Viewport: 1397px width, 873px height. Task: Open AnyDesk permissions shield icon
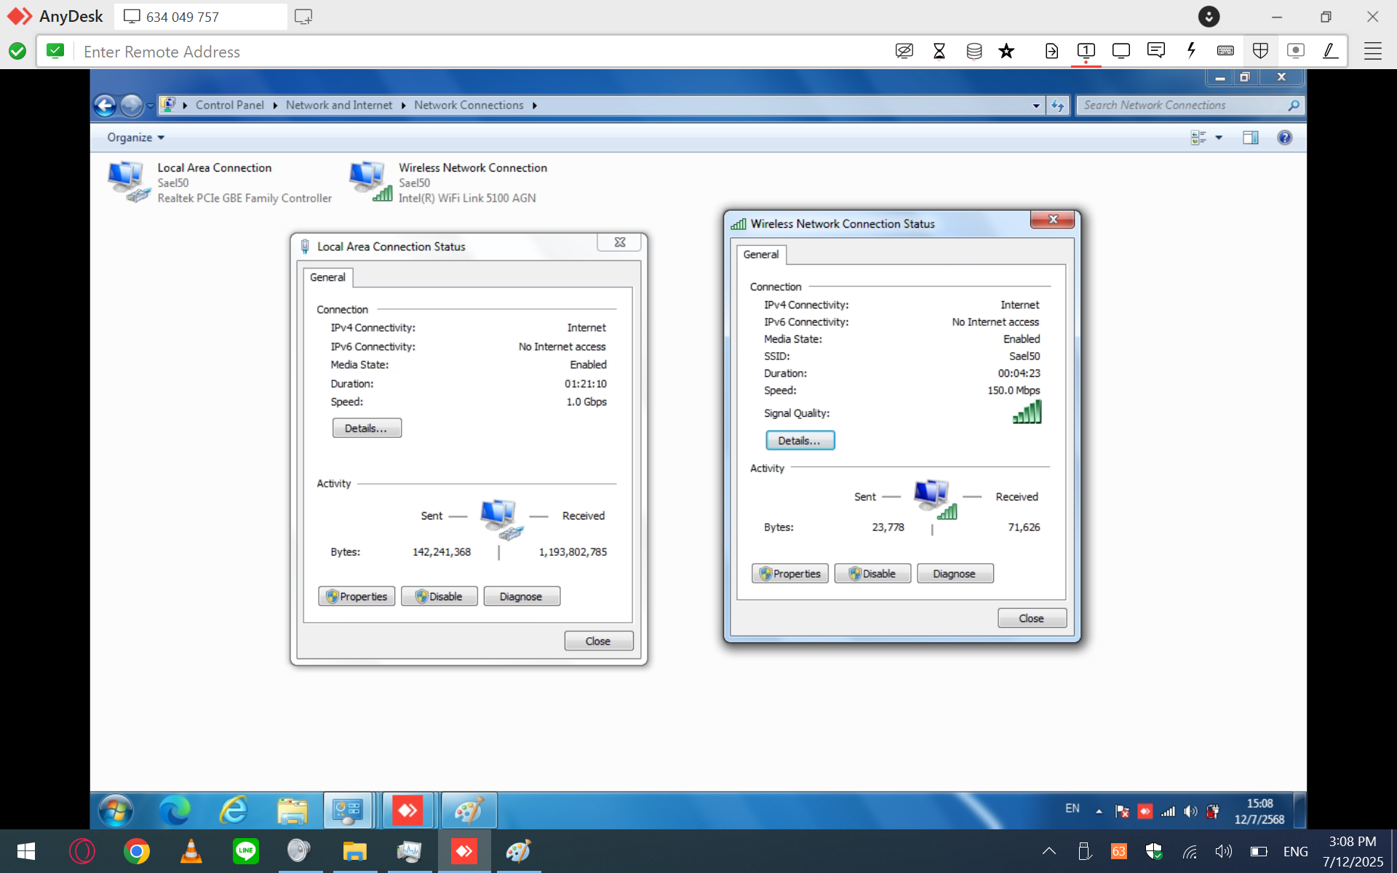click(1260, 51)
